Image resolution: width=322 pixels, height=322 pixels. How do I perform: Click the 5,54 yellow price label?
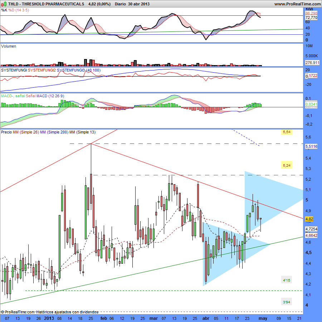[x=287, y=132]
